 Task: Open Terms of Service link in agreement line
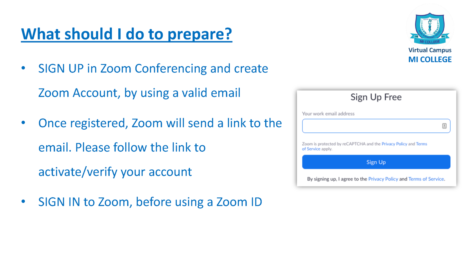tap(426, 179)
